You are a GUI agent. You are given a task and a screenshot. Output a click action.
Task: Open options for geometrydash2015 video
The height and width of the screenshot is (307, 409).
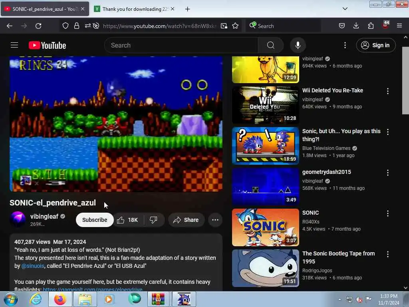(388, 173)
